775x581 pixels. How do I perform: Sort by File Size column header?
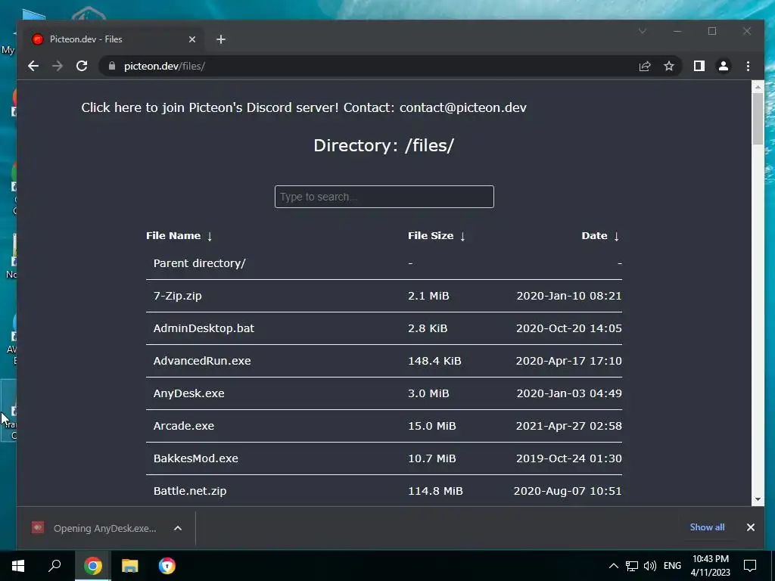[437, 236]
